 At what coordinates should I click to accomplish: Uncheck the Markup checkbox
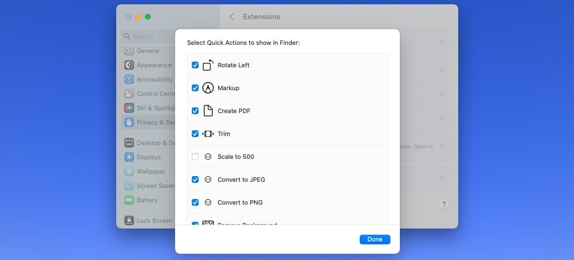(195, 88)
